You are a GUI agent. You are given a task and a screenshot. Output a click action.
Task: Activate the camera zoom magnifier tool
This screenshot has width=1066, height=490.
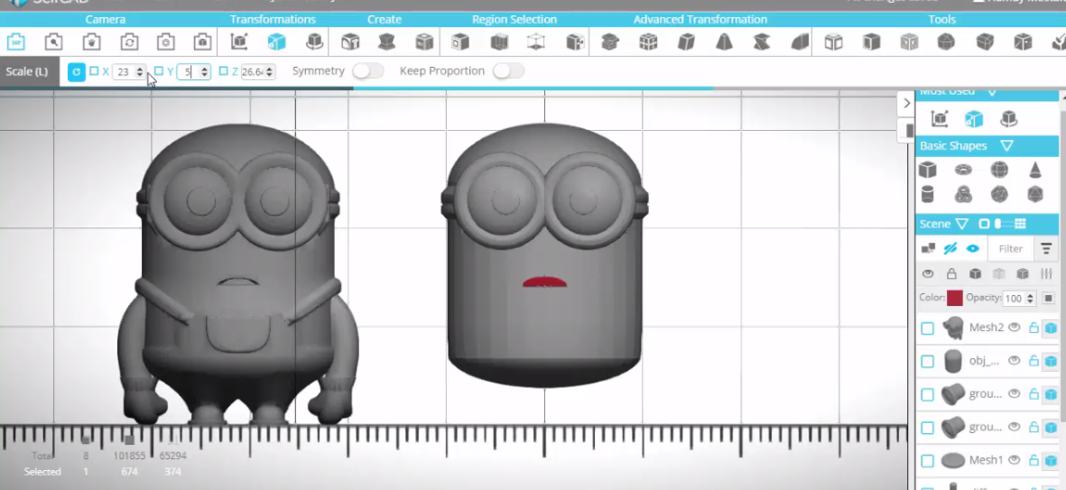click(x=54, y=42)
